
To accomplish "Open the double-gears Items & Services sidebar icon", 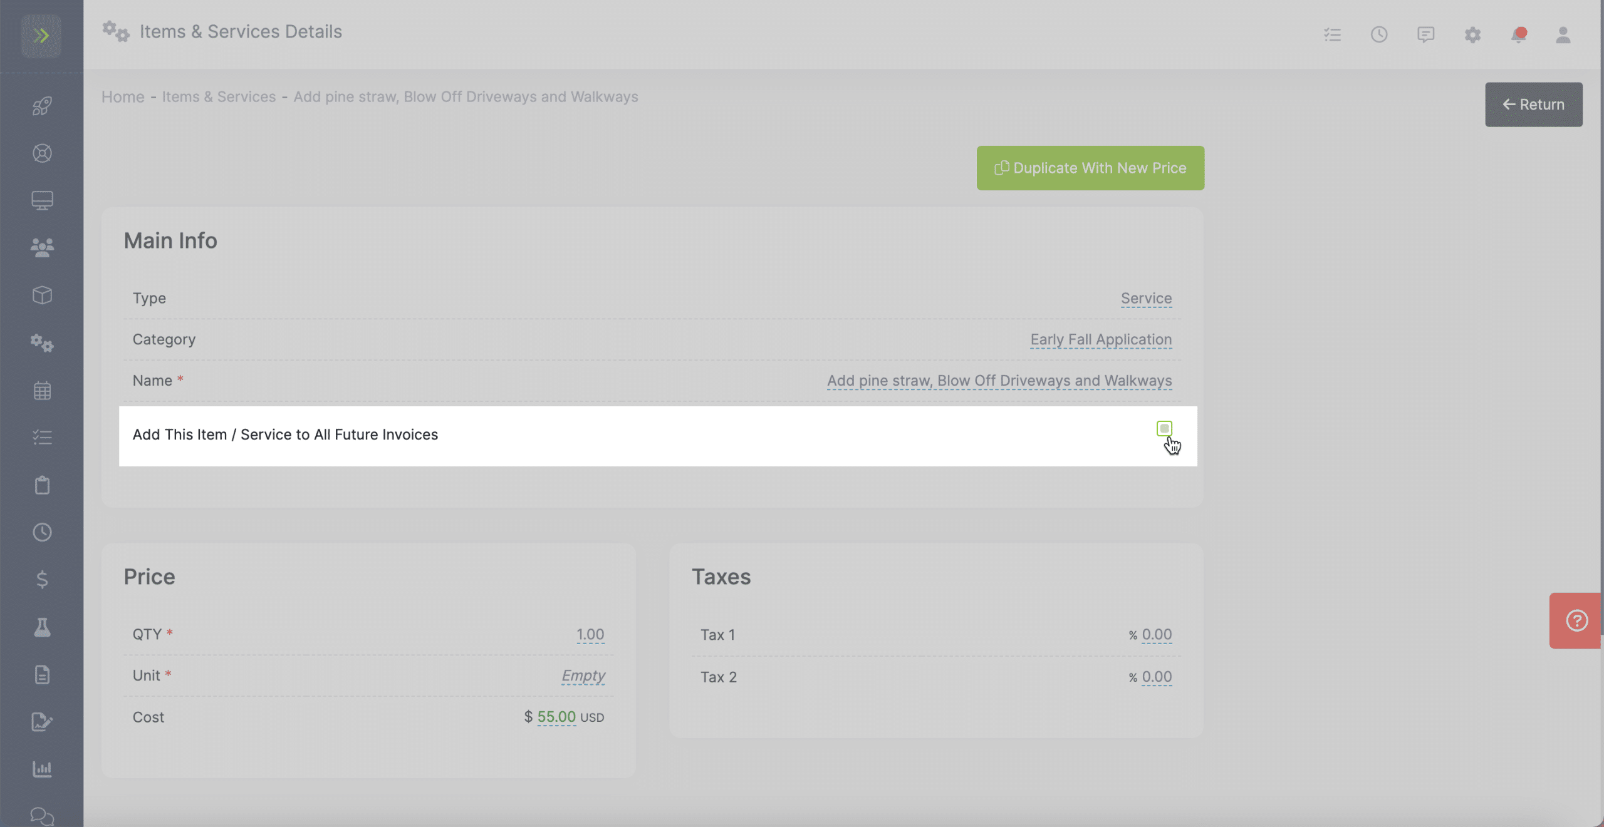I will [x=42, y=343].
